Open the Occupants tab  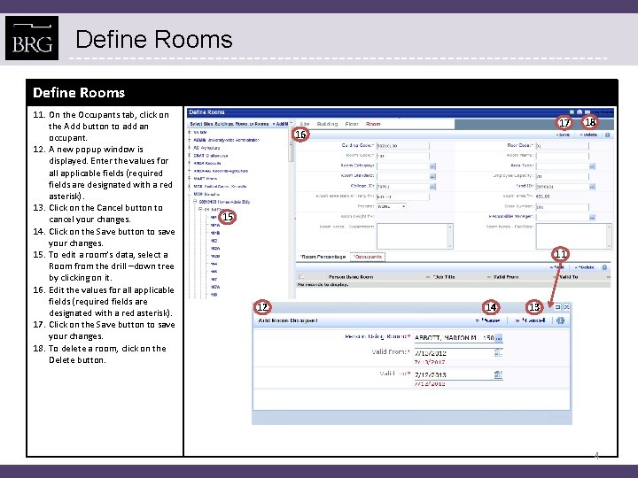[x=367, y=257]
